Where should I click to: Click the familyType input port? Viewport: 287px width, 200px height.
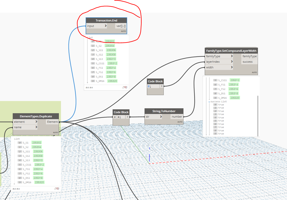pos(219,56)
